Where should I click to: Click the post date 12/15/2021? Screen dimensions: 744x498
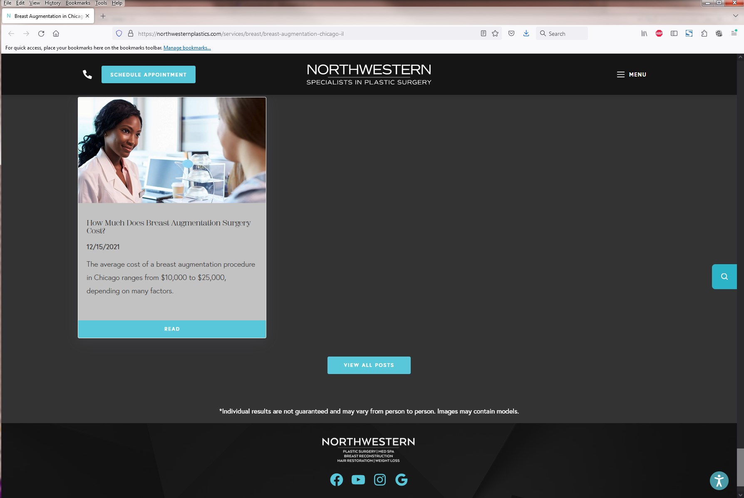pyautogui.click(x=103, y=247)
